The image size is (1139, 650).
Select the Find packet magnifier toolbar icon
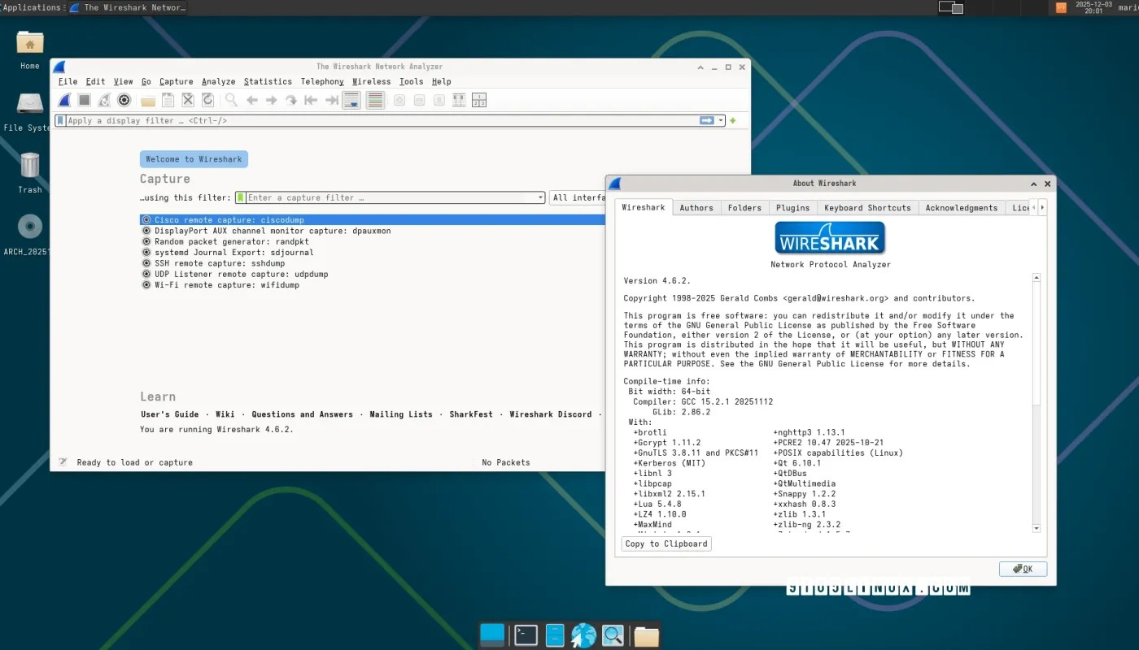coord(231,99)
